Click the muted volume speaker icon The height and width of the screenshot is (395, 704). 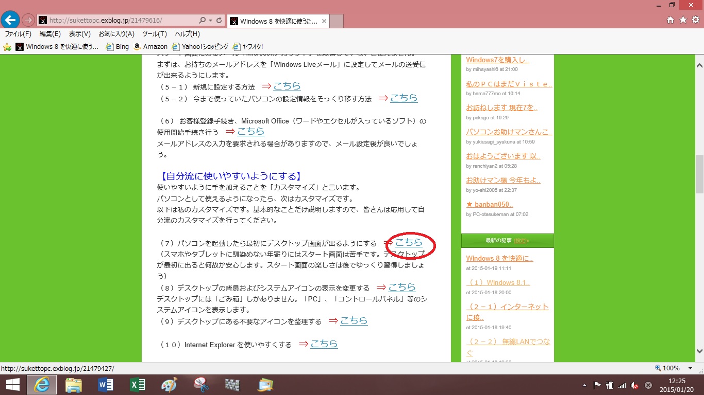[635, 385]
